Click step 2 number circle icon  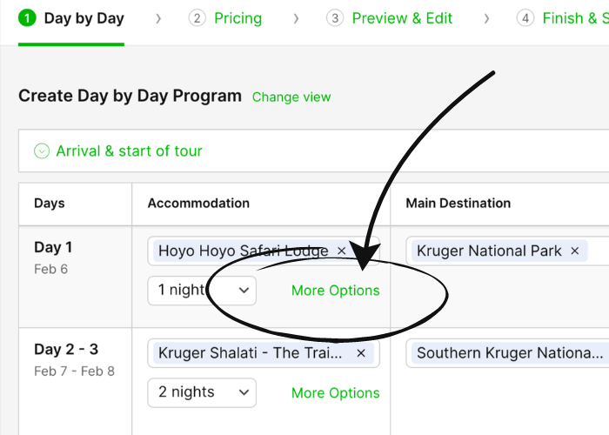click(x=197, y=18)
